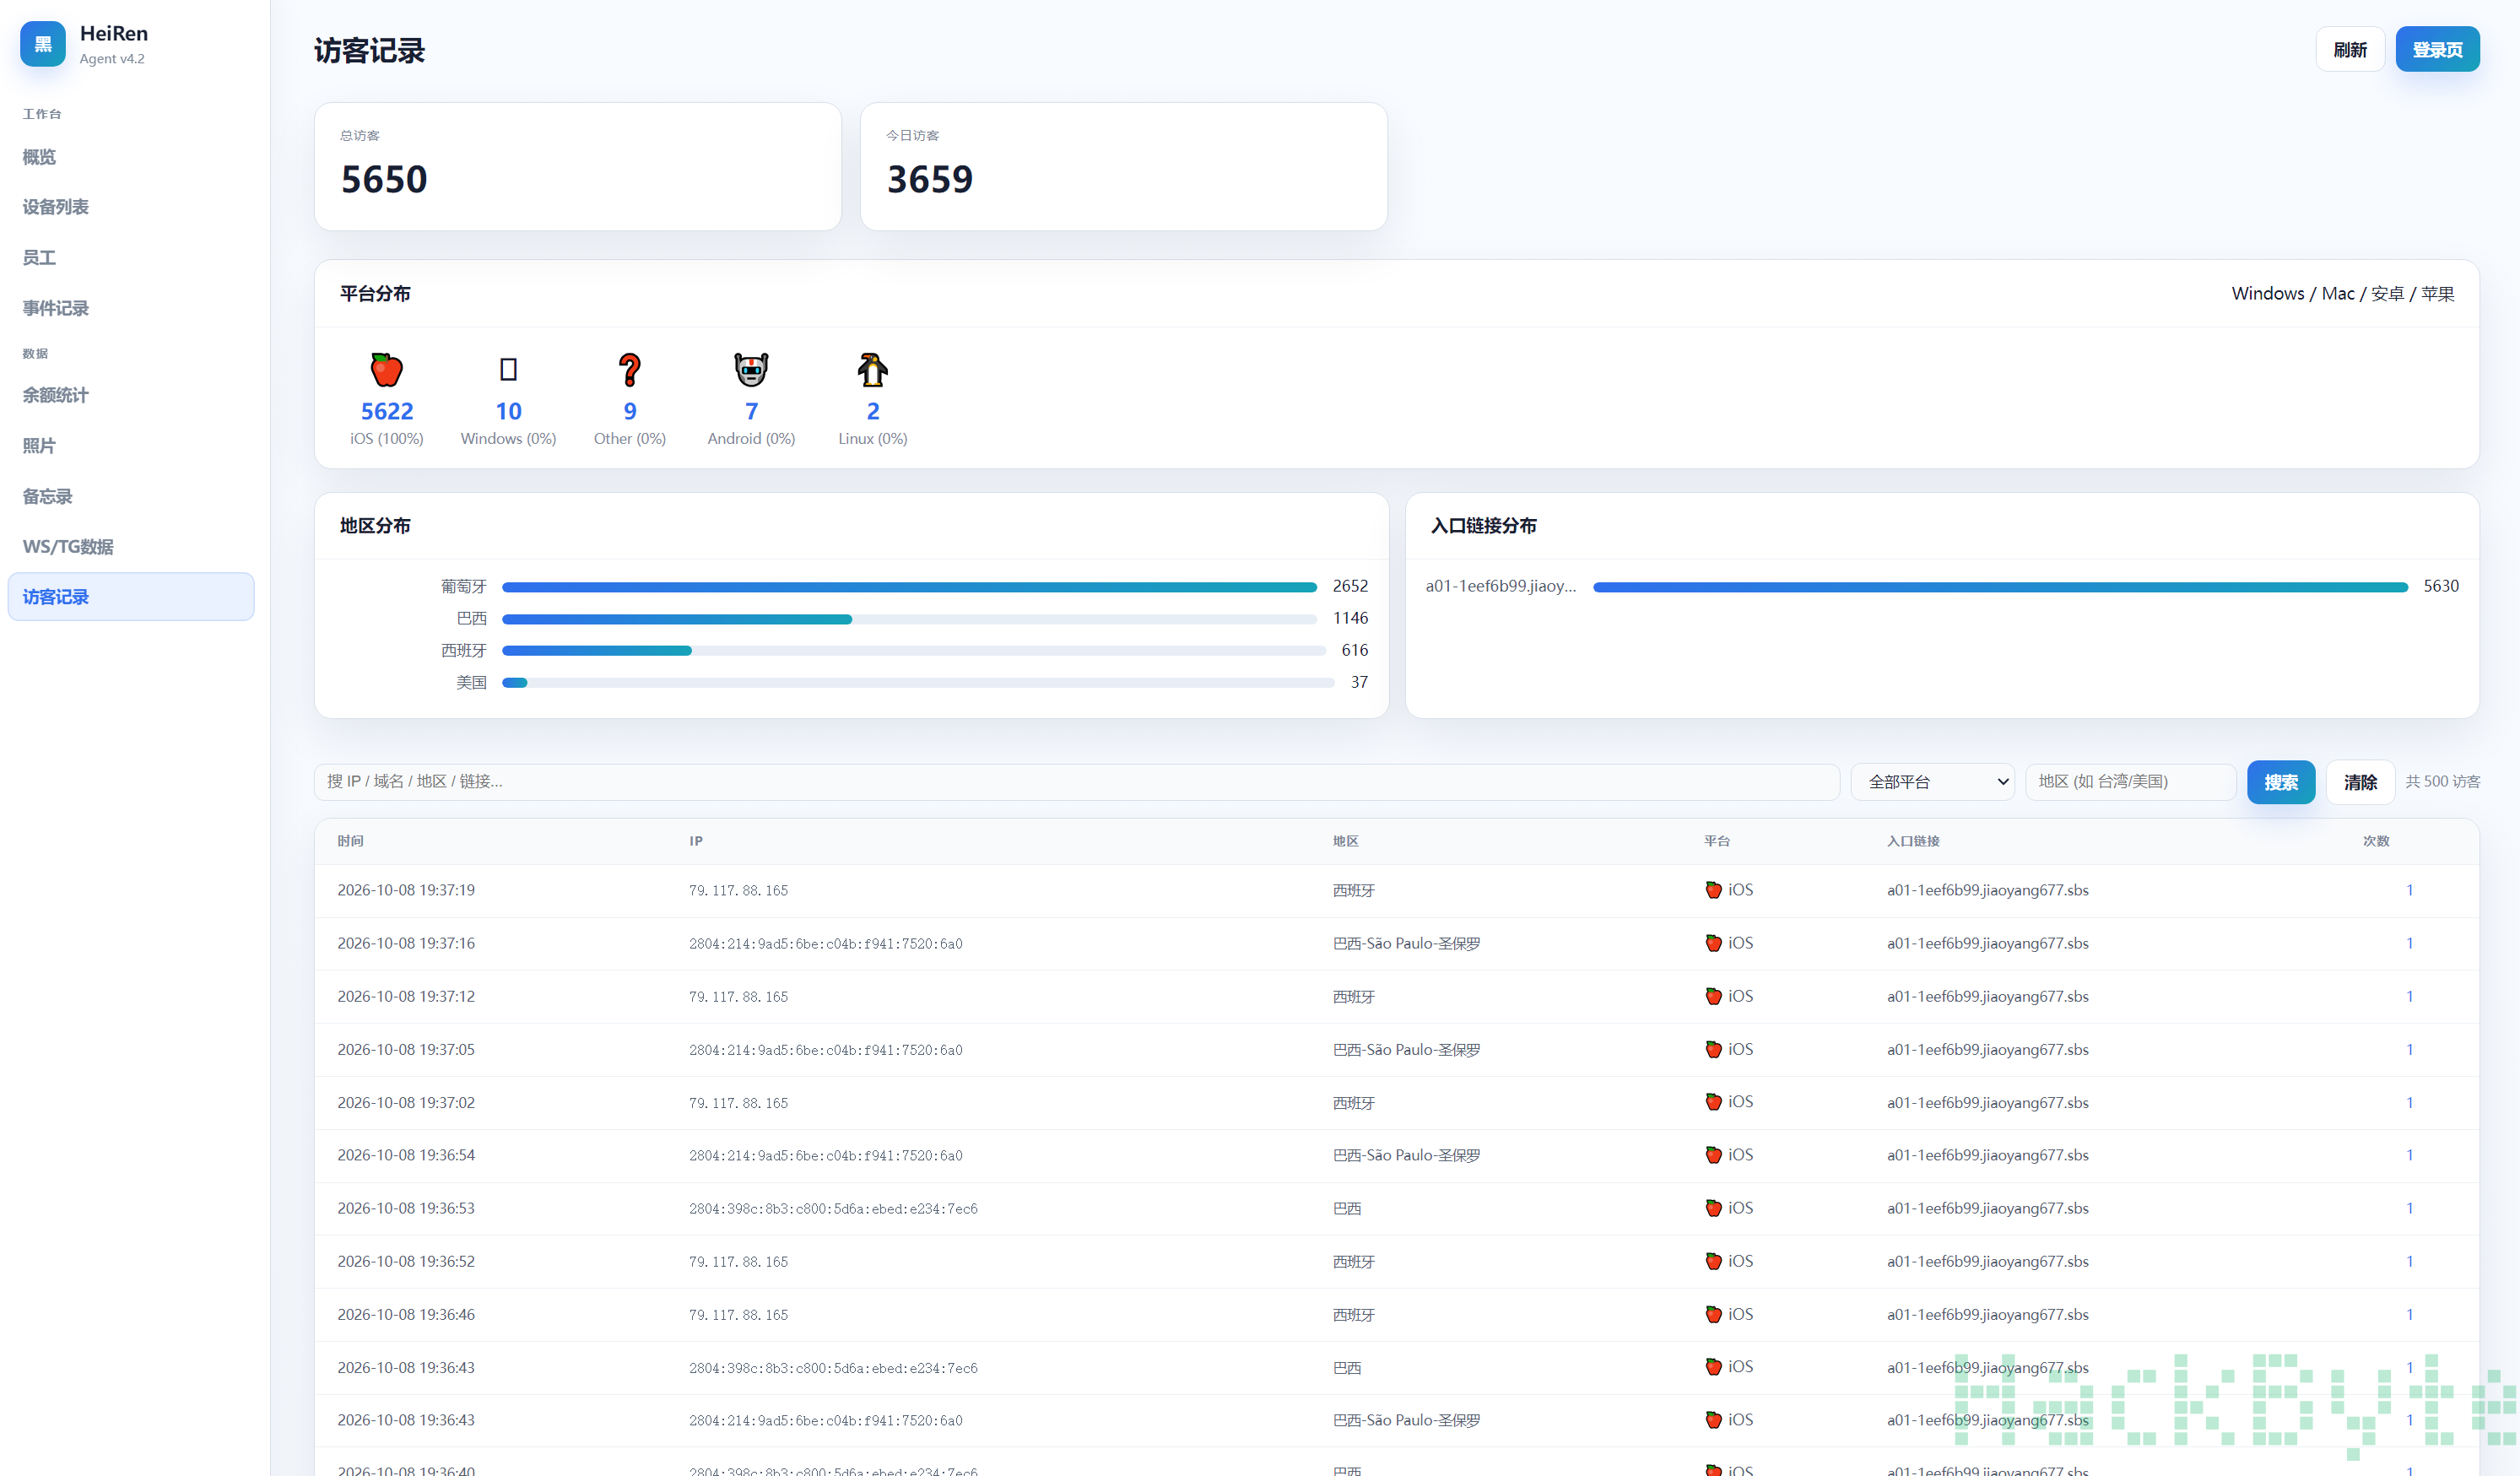The width and height of the screenshot is (2520, 1476).
Task: Click the 5622 iOS count
Action: 386,411
